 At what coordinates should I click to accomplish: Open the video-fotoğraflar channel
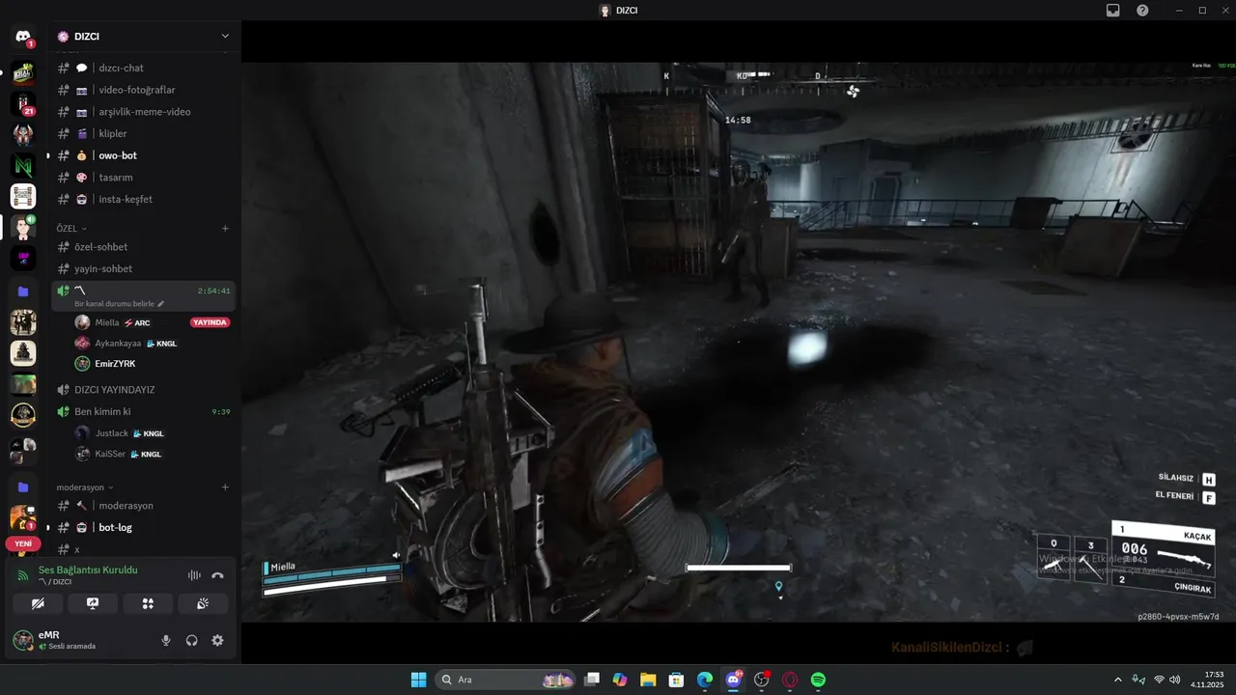pos(143,90)
